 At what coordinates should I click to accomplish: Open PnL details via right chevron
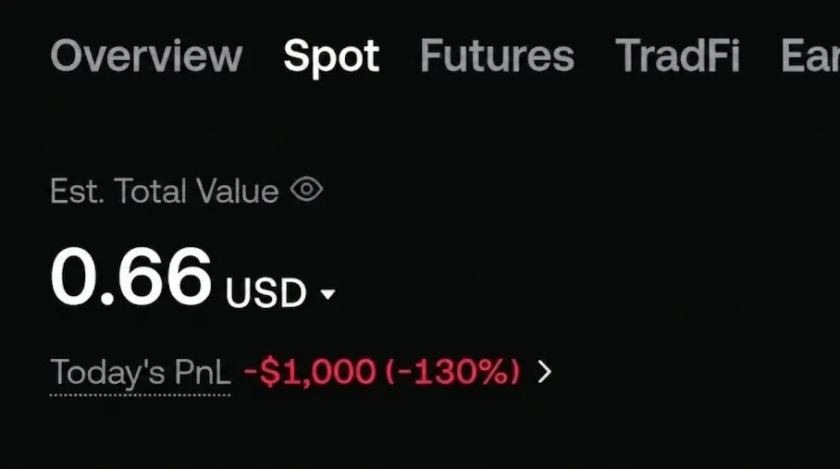tap(544, 372)
